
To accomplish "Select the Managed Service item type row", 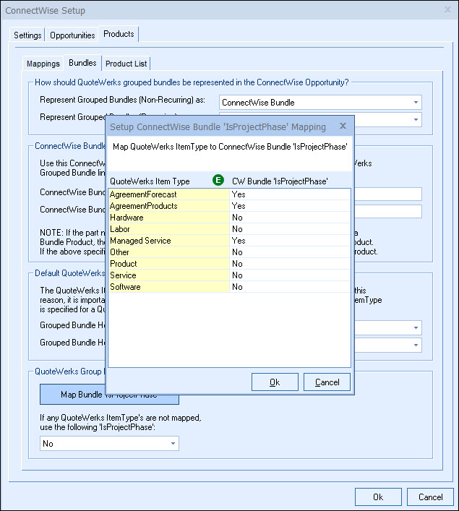I will pos(169,241).
